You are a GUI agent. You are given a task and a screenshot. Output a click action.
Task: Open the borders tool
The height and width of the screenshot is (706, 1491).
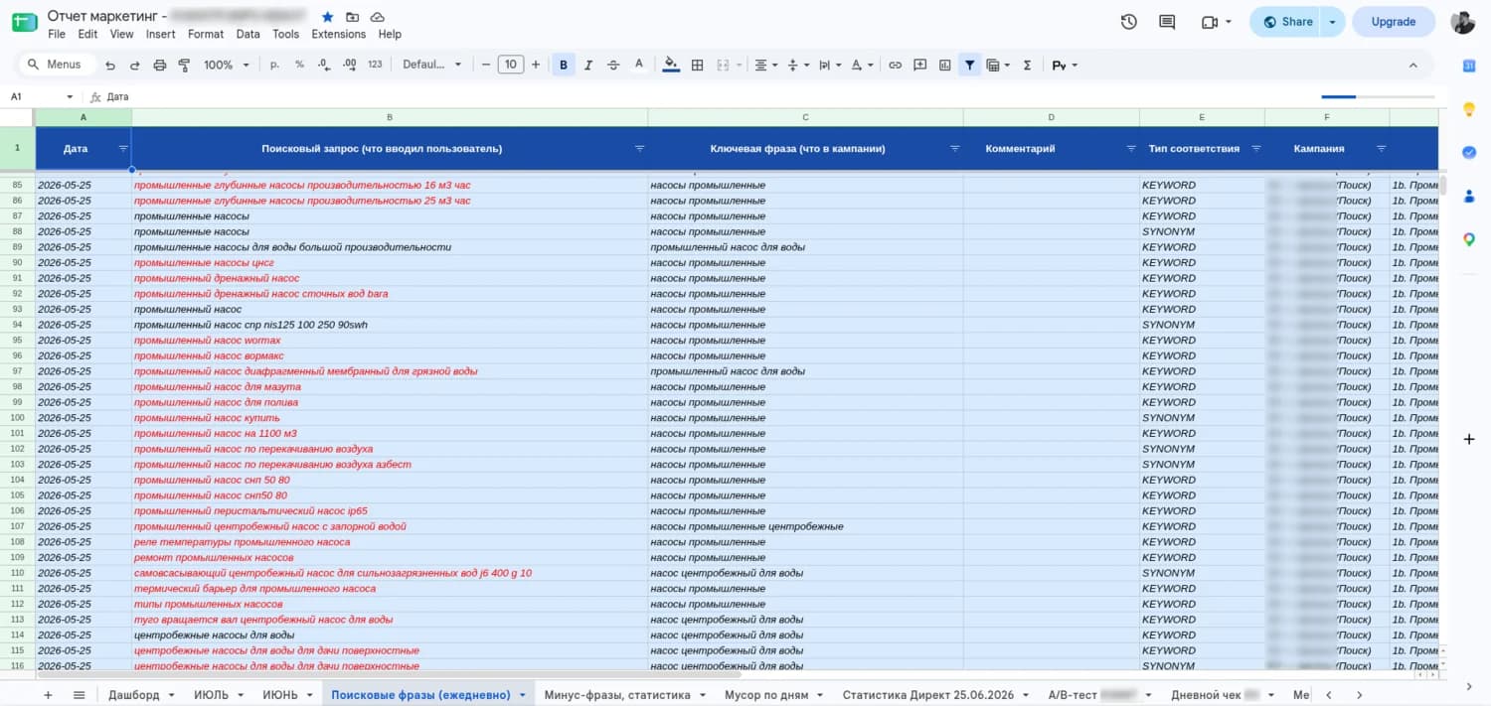(x=697, y=65)
